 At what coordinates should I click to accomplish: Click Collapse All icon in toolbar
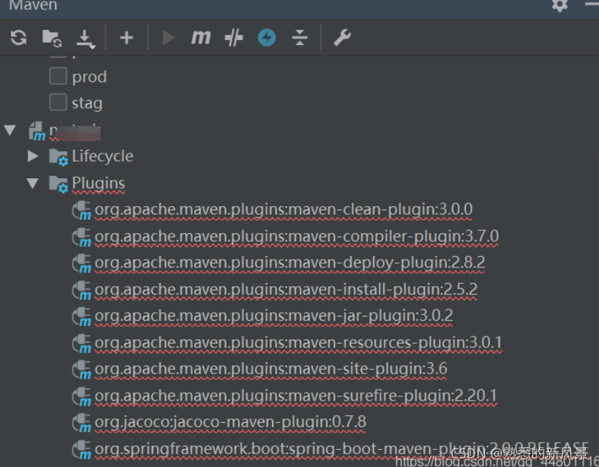pyautogui.click(x=300, y=38)
